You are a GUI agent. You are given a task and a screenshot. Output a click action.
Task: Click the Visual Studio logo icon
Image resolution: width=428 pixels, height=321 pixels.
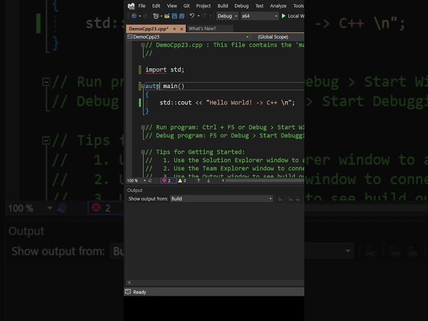click(131, 6)
